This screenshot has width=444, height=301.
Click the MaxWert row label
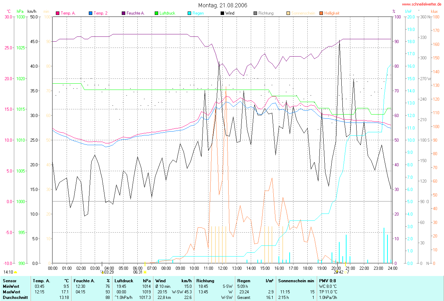click(x=11, y=292)
